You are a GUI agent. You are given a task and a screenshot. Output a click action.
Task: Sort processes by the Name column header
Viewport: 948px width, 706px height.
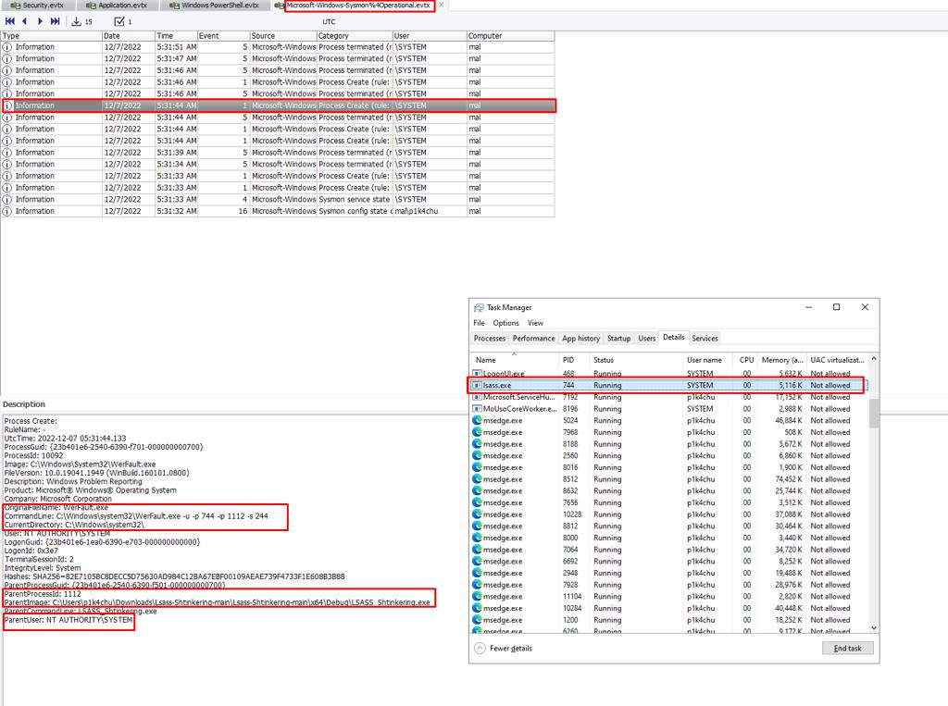coord(486,360)
